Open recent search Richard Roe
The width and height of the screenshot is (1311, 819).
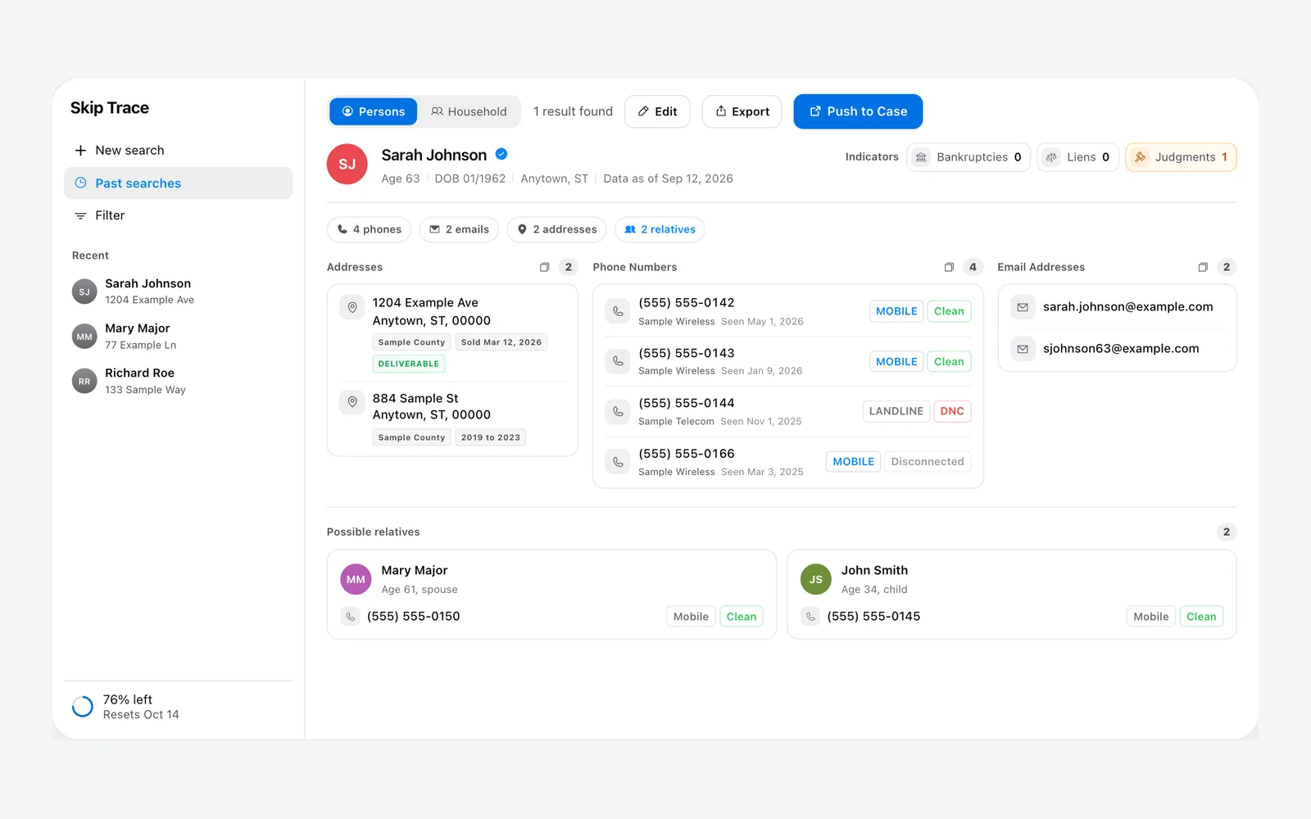(x=178, y=382)
